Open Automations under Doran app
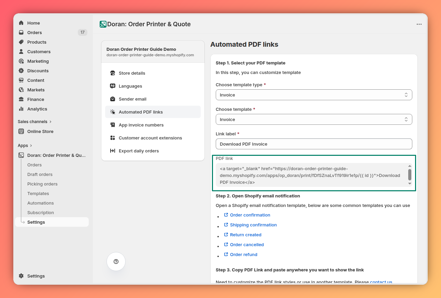Image resolution: width=441 pixels, height=298 pixels. [41, 203]
